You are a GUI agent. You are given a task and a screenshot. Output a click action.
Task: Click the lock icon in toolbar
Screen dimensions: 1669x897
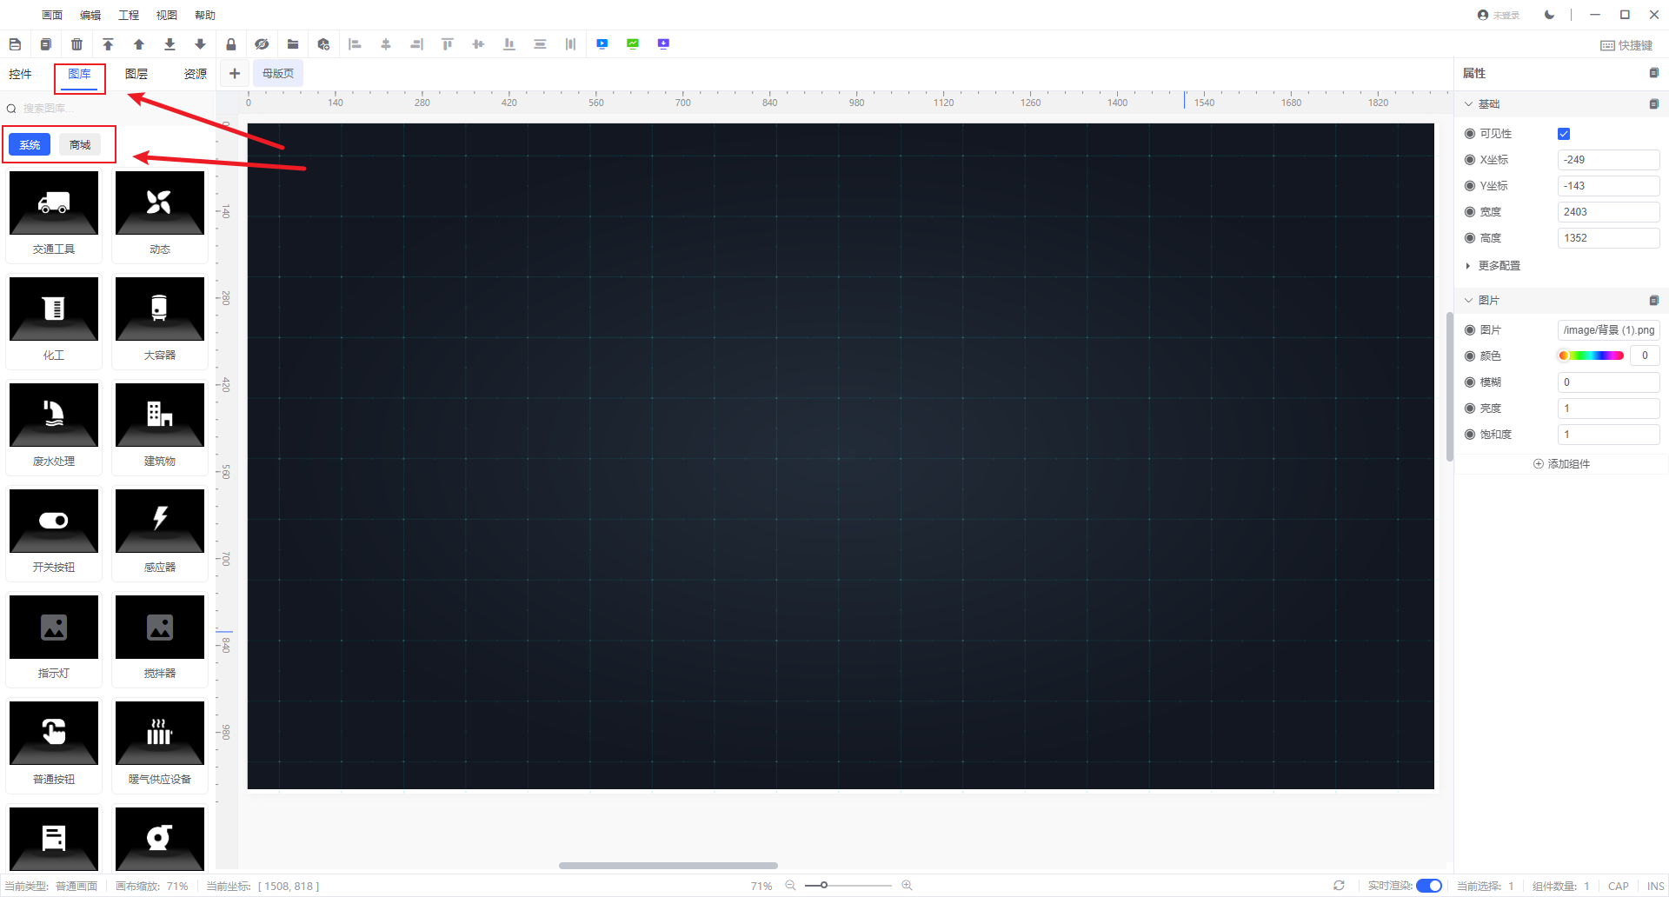pos(230,44)
